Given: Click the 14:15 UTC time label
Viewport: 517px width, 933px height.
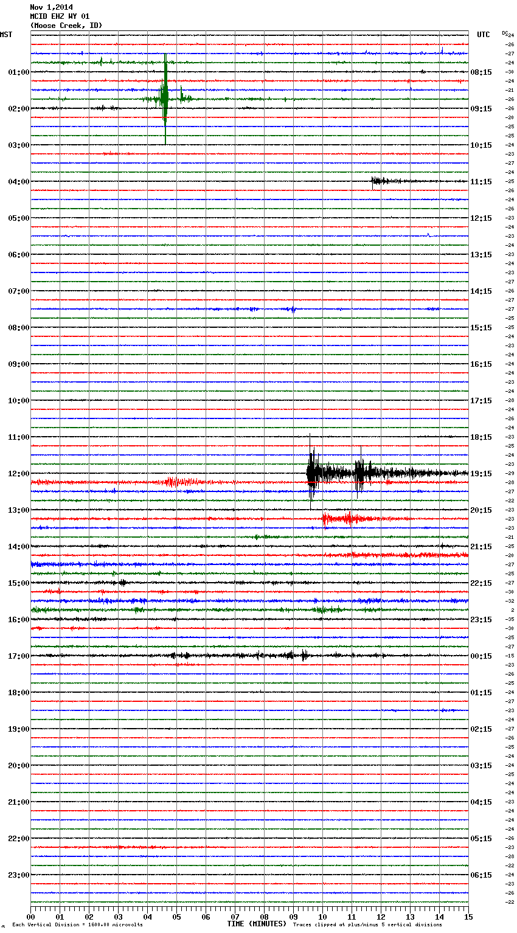Looking at the screenshot, I should pyautogui.click(x=481, y=291).
